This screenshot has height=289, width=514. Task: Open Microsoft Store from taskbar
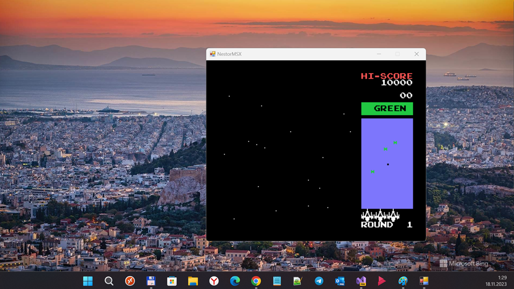click(x=172, y=281)
